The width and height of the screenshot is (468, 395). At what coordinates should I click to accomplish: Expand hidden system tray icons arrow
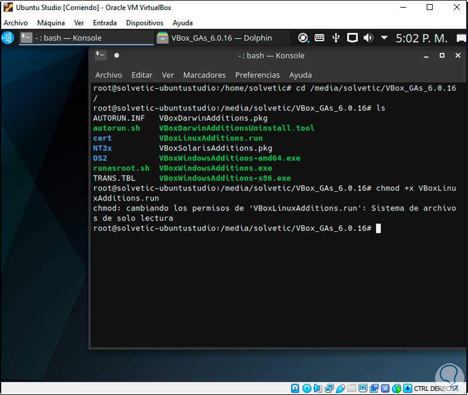pyautogui.click(x=384, y=38)
